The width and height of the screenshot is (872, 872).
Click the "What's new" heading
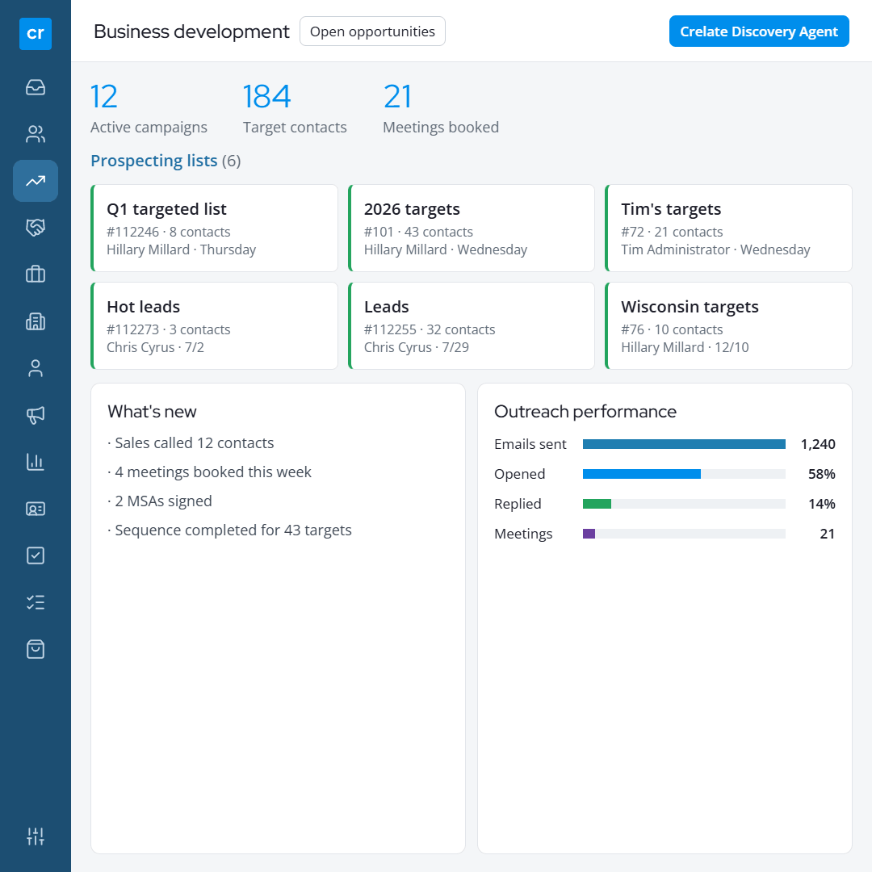pyautogui.click(x=152, y=412)
